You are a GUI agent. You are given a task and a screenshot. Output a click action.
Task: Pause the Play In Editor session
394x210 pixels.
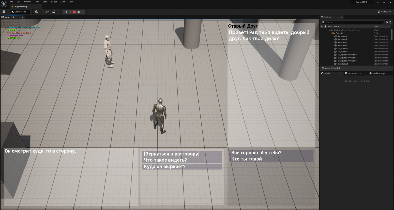pos(65,12)
